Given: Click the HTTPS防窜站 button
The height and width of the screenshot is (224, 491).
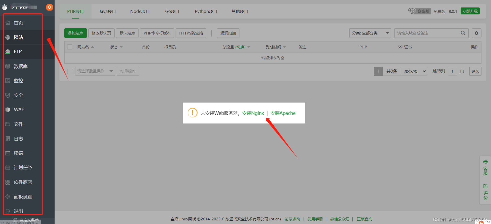Looking at the screenshot, I should point(191,33).
